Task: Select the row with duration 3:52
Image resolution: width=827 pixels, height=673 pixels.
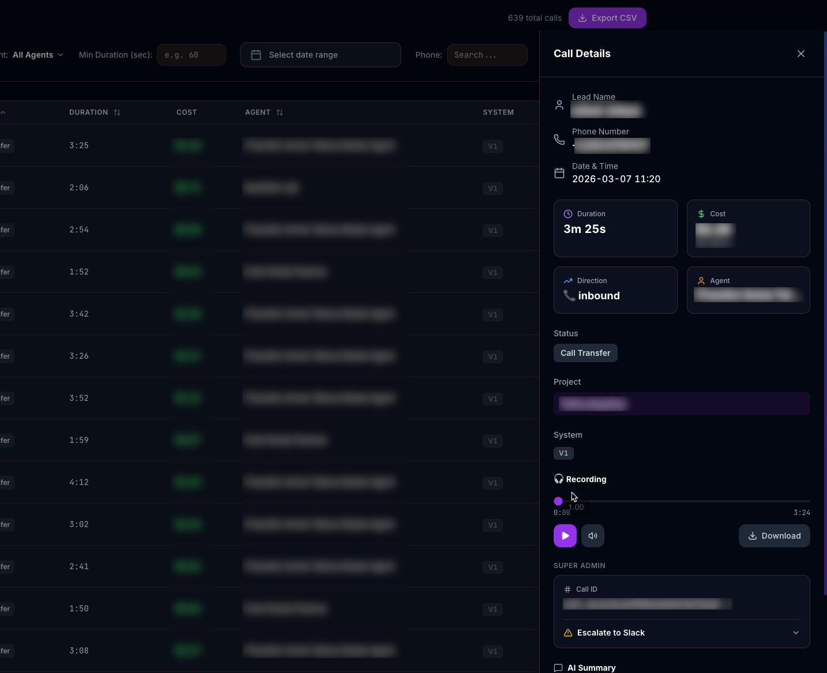Action: 269,398
